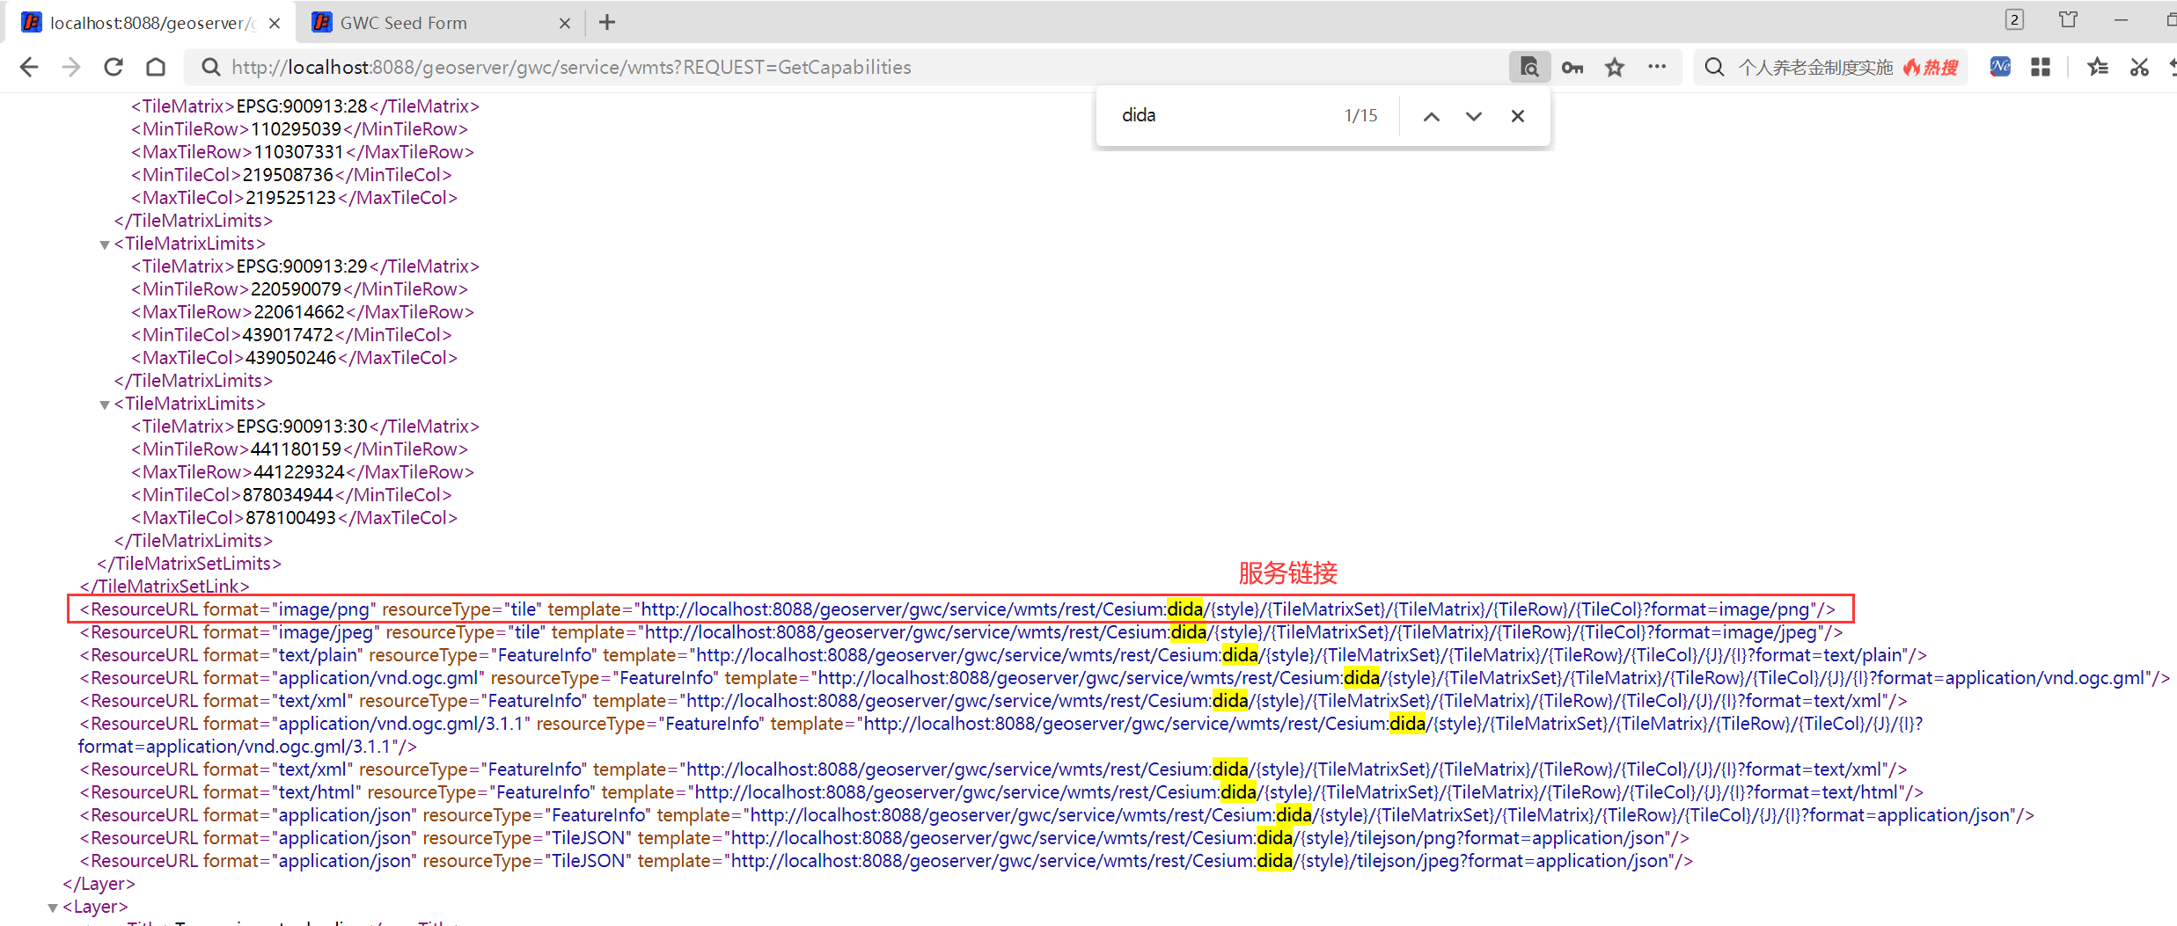Click the image/jpeg tile ResourceURL line
The image size is (2177, 926).
click(961, 632)
